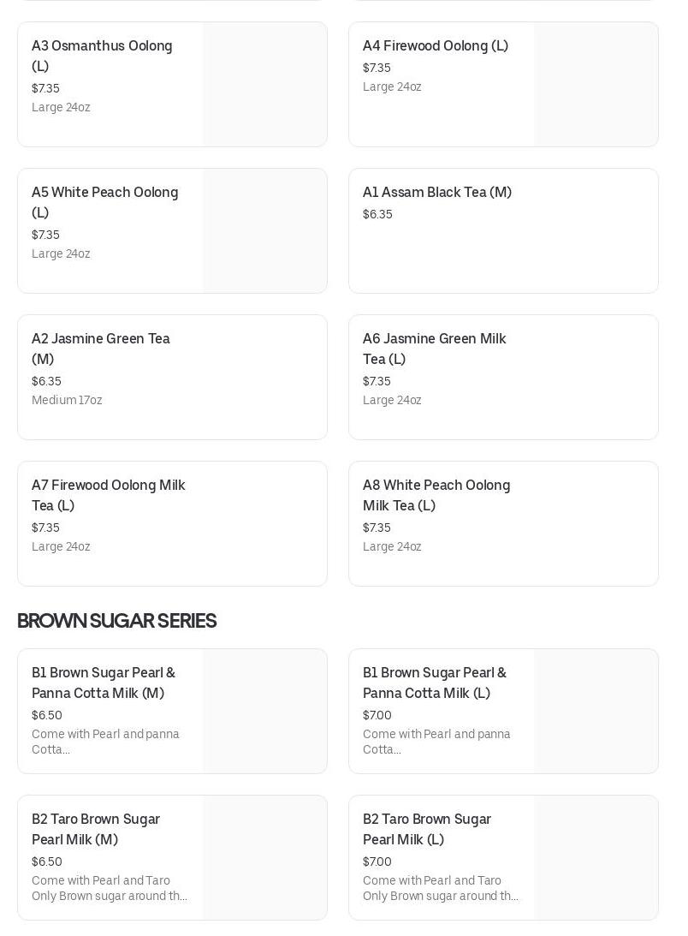The width and height of the screenshot is (688, 936).
Task: Click the Brown Sugar Series section heading
Action: 116,621
